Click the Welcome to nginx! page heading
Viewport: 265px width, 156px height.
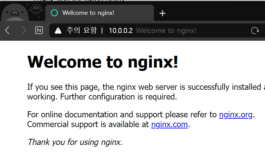[x=103, y=62]
